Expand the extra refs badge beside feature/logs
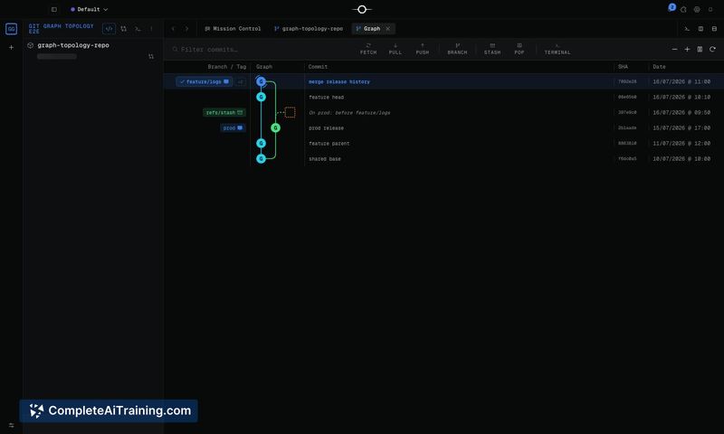Screen dimensions: 724x434 pos(240,81)
